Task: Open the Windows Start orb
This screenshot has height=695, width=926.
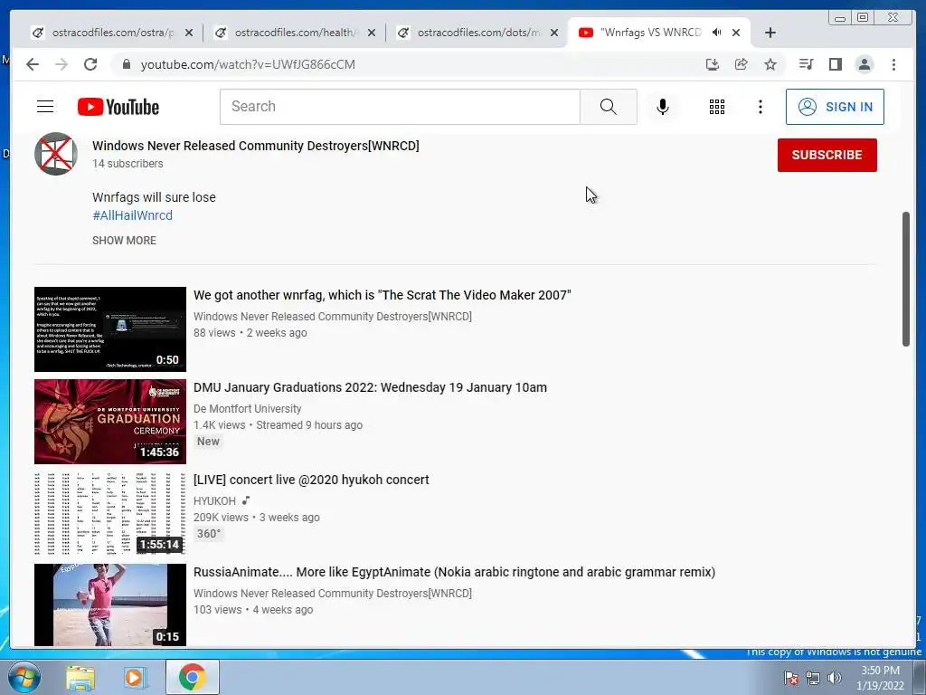Action: [x=24, y=677]
